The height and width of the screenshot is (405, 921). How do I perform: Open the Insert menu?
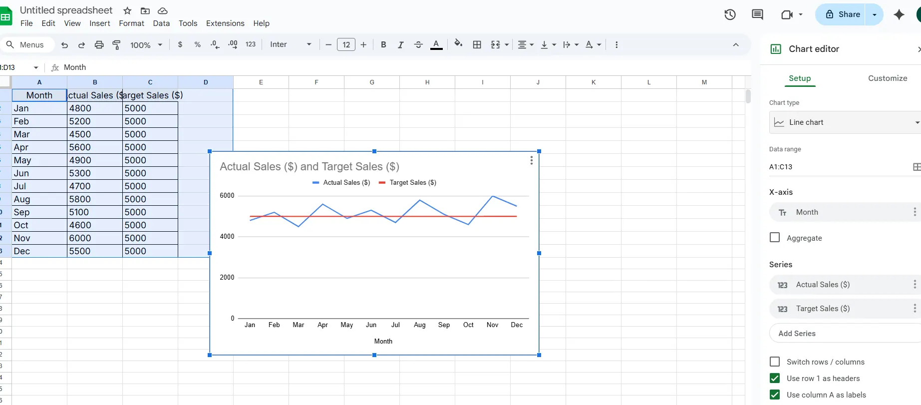[99, 23]
